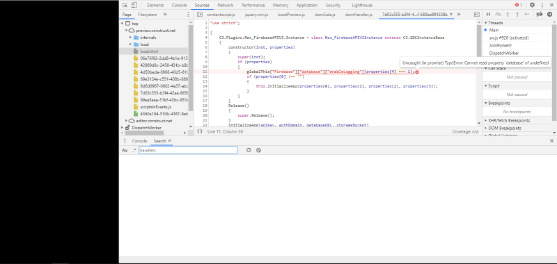Toggle regular expression search option
The image size is (557, 264).
click(x=134, y=150)
